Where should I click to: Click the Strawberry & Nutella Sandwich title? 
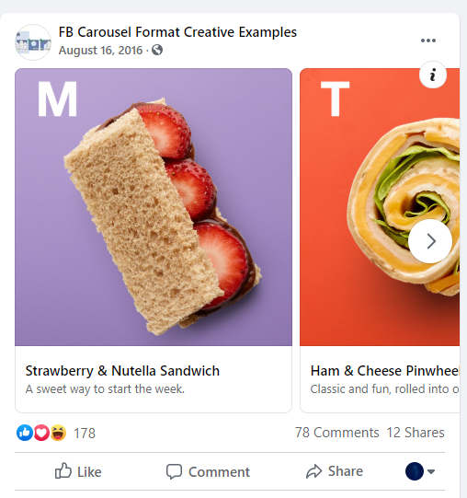pyautogui.click(x=122, y=371)
